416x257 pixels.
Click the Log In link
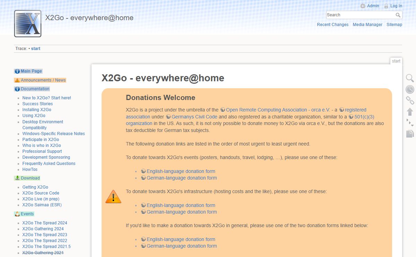396,6
